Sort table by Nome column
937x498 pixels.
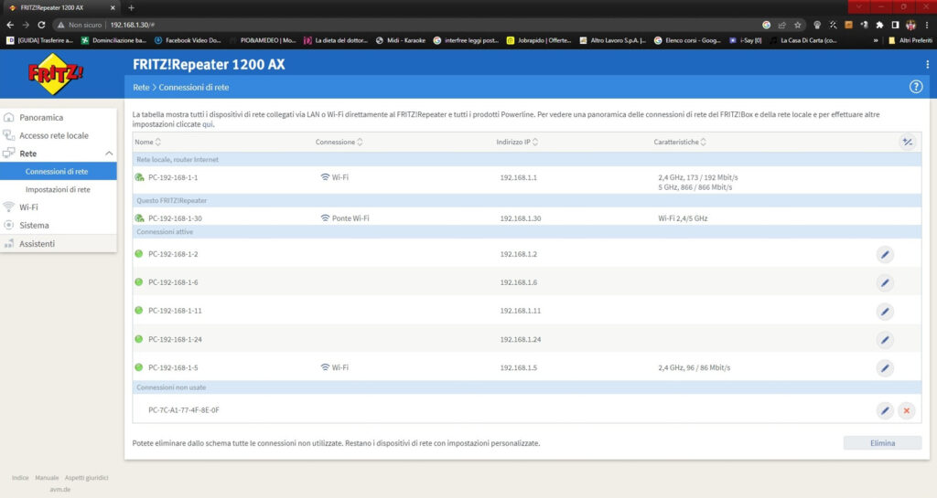147,142
